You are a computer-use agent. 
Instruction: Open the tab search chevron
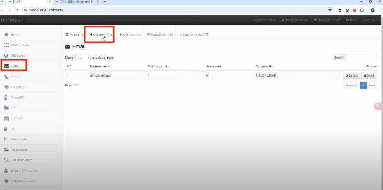(x=2, y=1)
